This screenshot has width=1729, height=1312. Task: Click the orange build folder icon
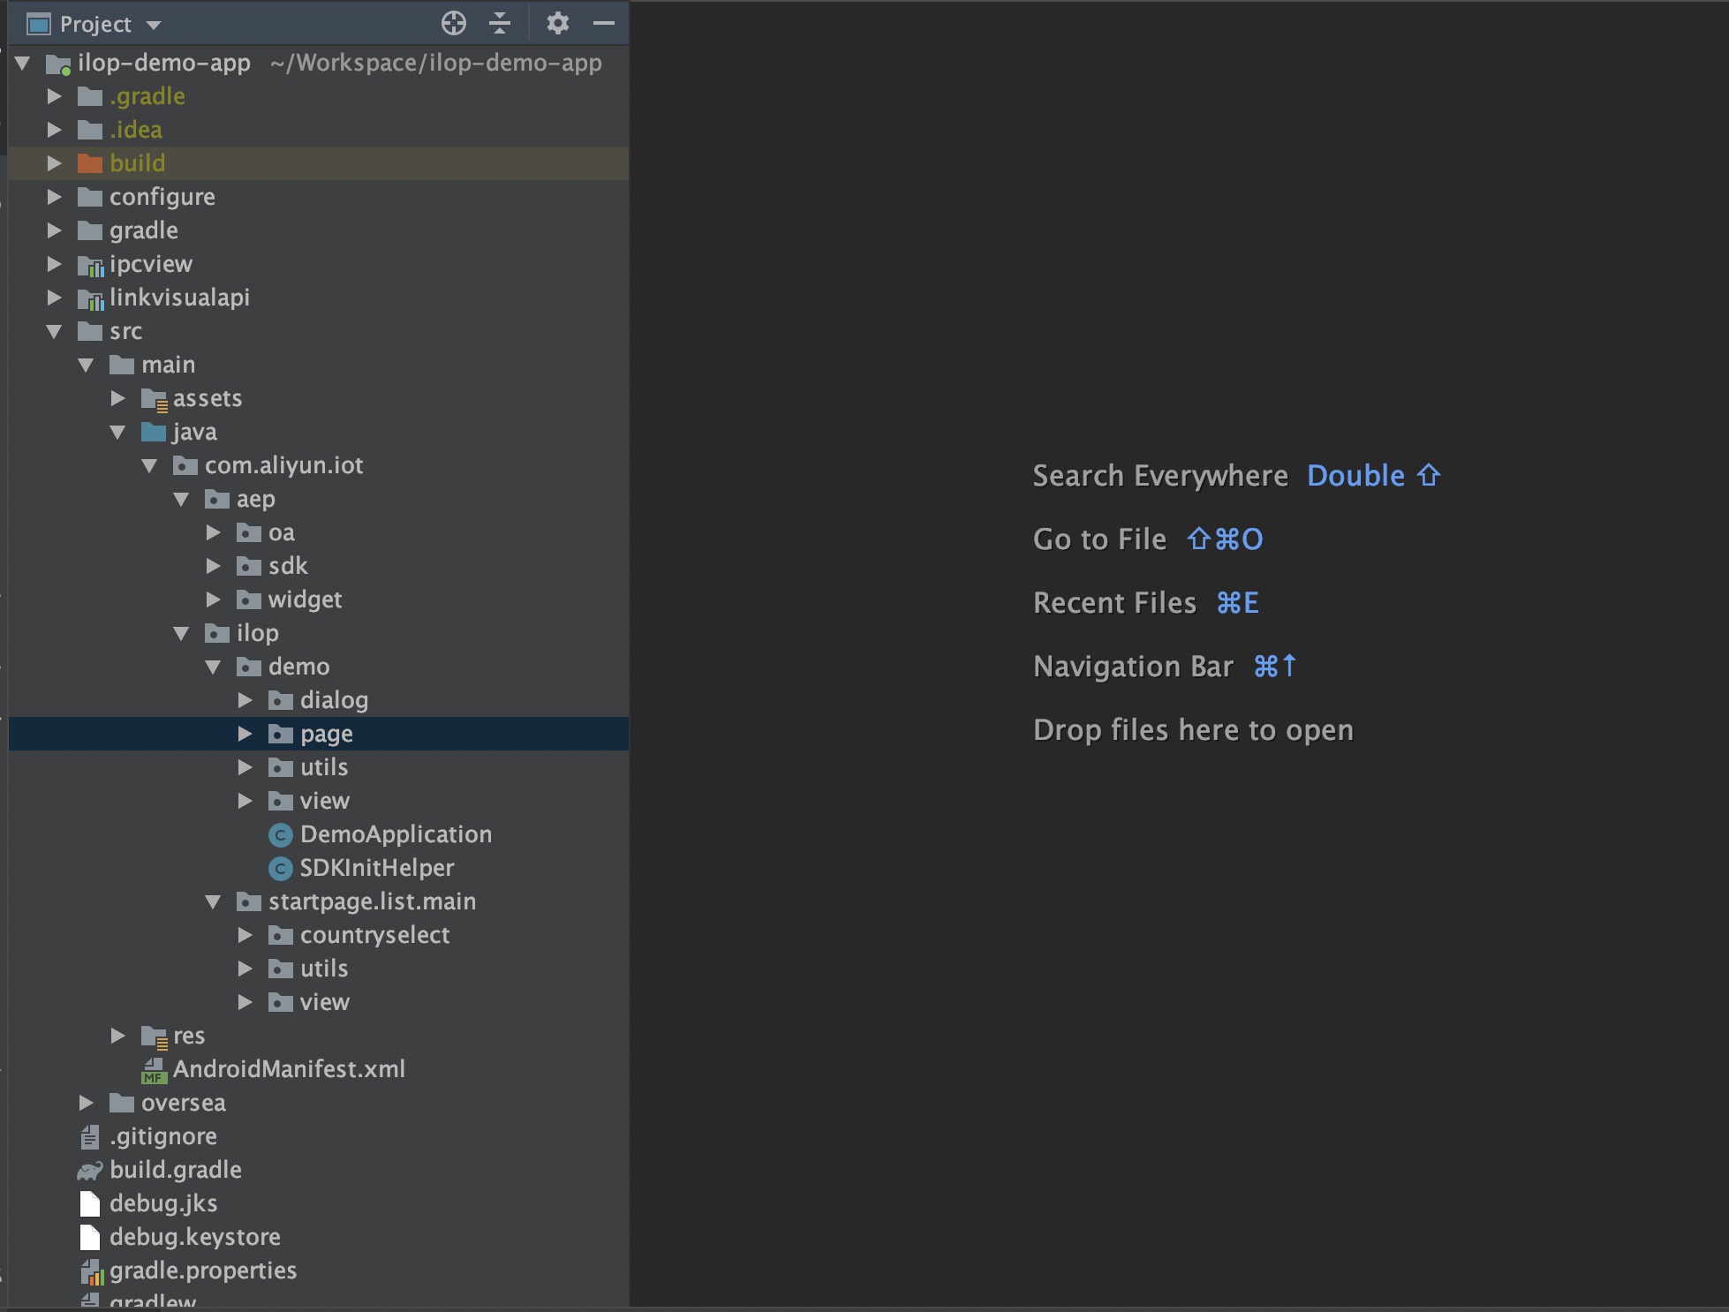click(90, 163)
